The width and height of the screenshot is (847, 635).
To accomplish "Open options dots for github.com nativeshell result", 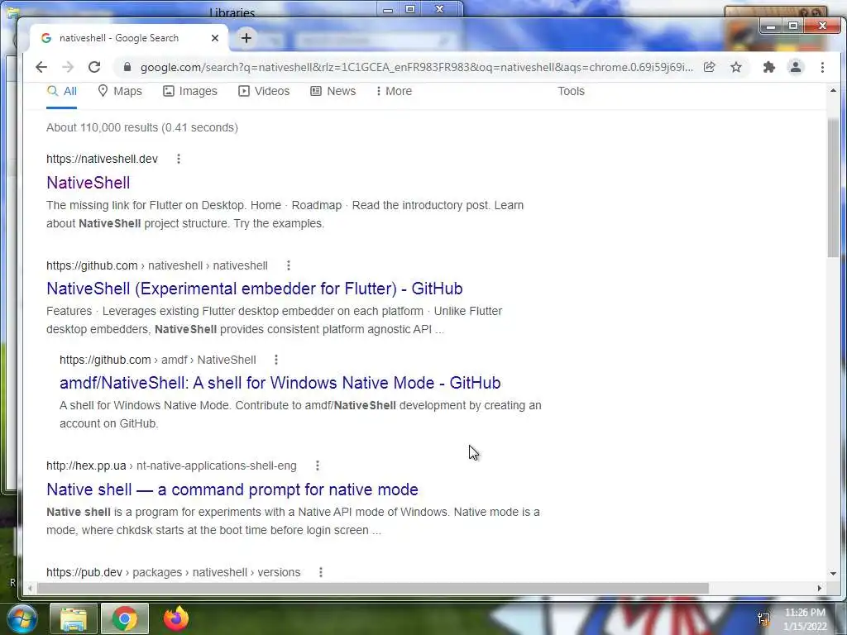I will [x=289, y=265].
